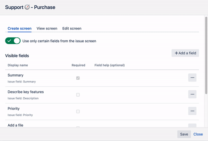The height and width of the screenshot is (141, 208).
Task: Click the Priority display name
Action: click(14, 108)
